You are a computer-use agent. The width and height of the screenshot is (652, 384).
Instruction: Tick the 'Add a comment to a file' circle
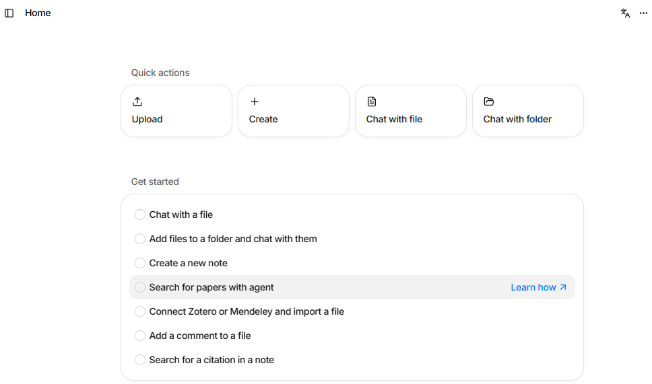point(140,336)
